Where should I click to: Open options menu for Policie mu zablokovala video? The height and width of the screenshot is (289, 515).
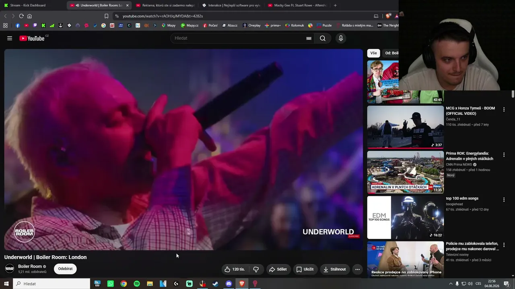point(504,245)
